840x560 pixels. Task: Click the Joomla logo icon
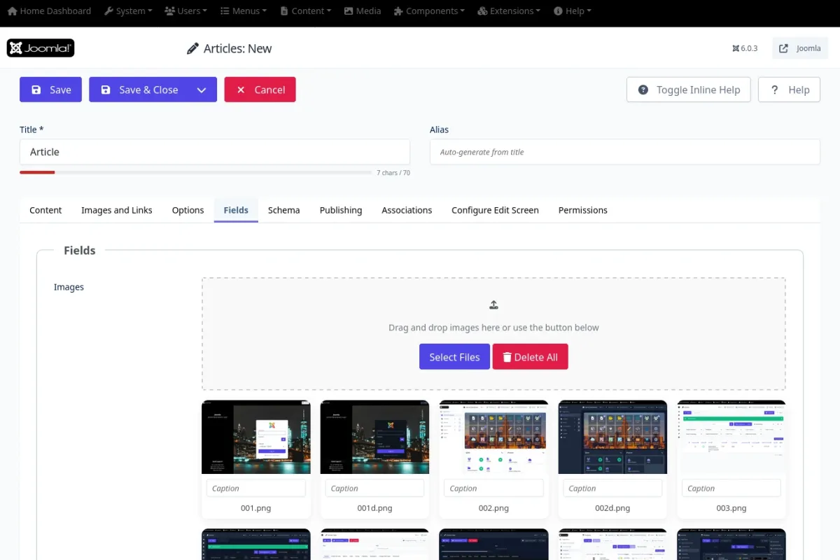tap(41, 48)
